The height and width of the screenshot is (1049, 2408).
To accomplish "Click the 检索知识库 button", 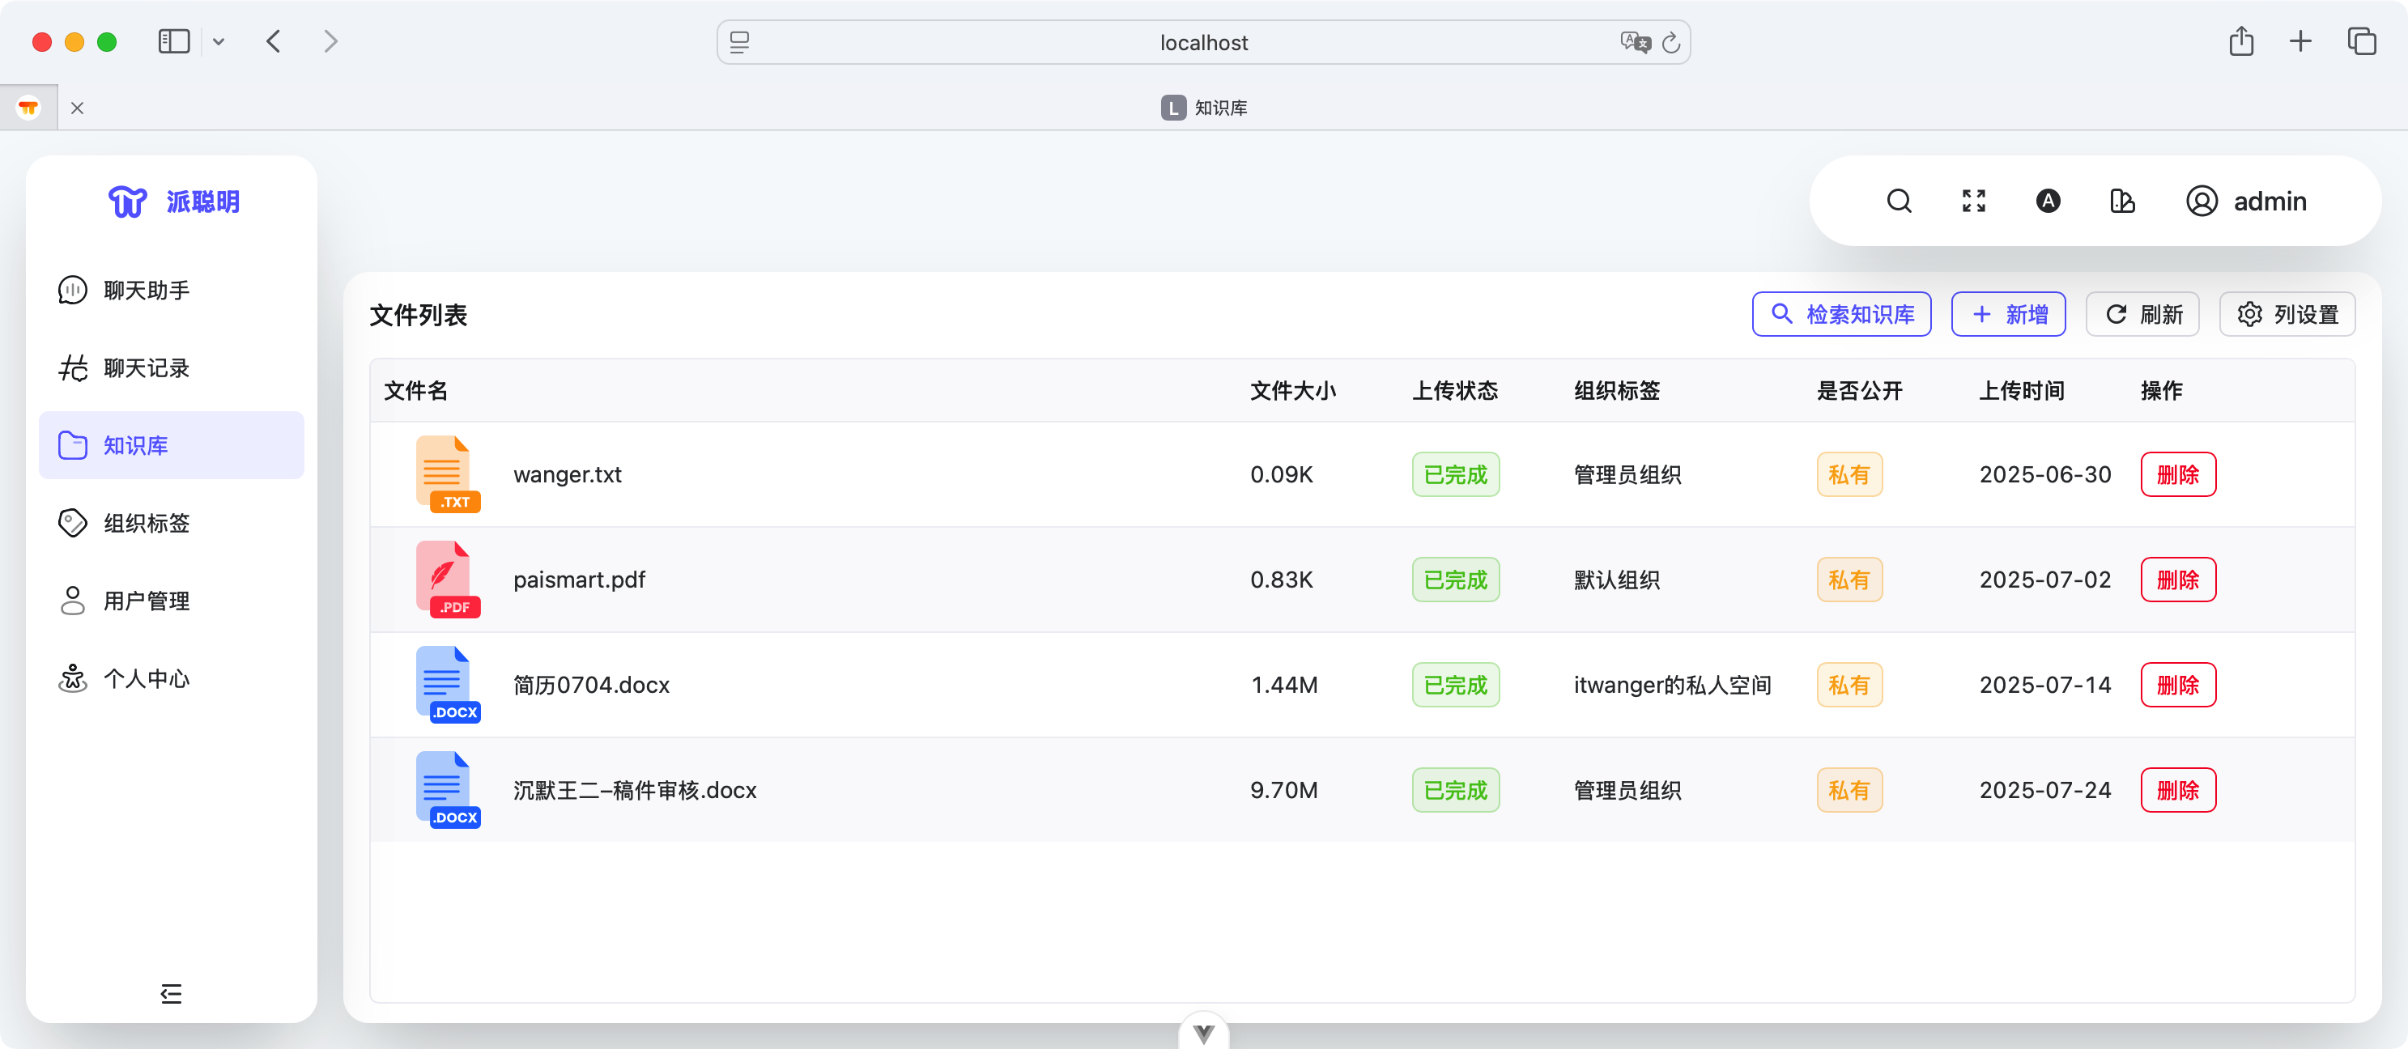I will point(1840,314).
